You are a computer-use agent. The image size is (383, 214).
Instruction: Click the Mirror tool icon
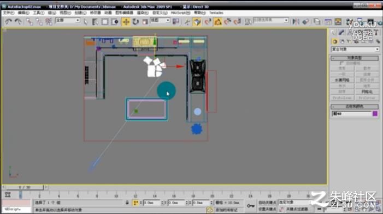coord(296,22)
